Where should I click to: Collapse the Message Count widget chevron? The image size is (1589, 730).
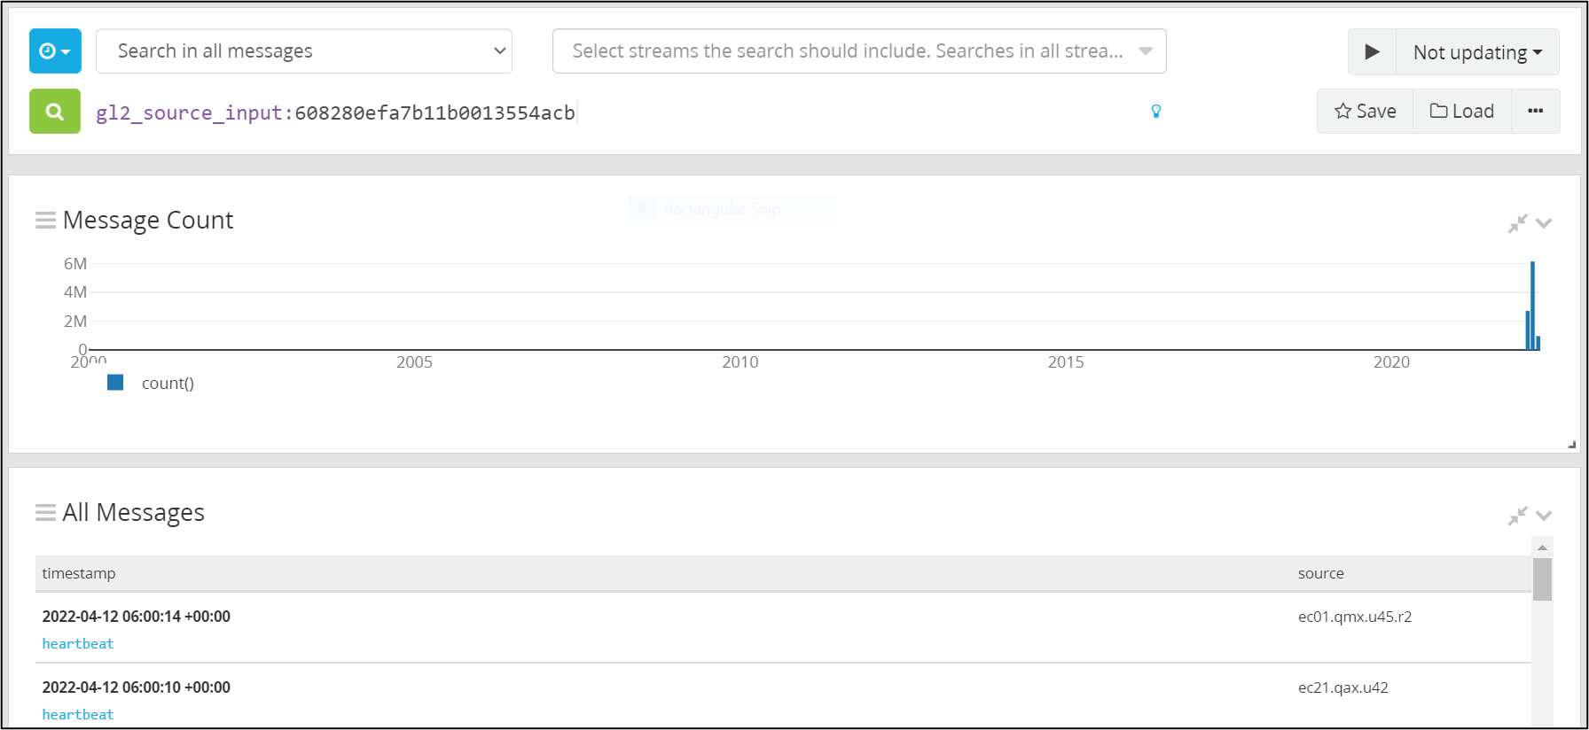(1545, 223)
